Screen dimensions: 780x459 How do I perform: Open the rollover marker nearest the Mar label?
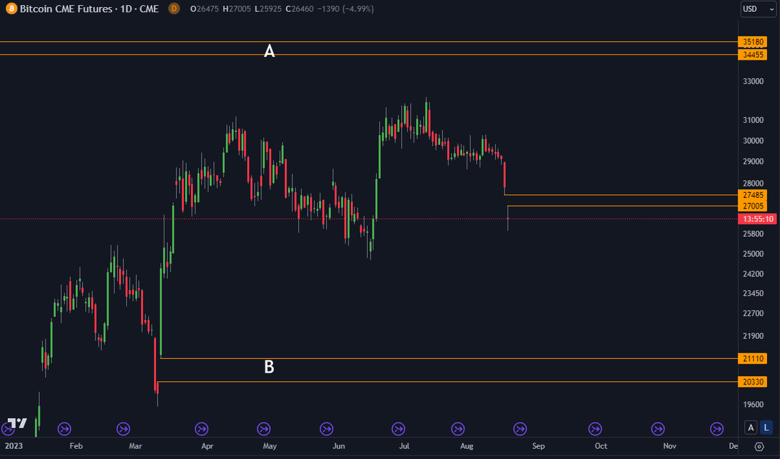click(123, 428)
